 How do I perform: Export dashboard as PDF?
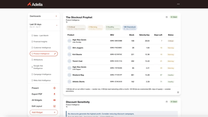pos(37,94)
